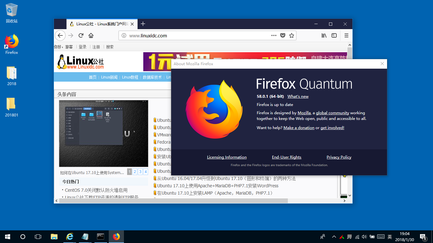Switch slideshow to slide 4

click(146, 172)
